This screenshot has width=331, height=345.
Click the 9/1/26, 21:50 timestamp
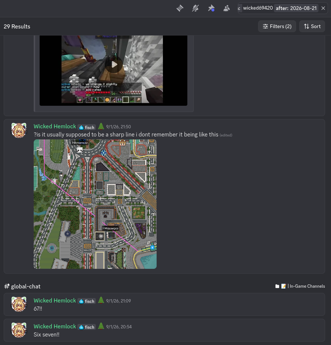coord(118,127)
